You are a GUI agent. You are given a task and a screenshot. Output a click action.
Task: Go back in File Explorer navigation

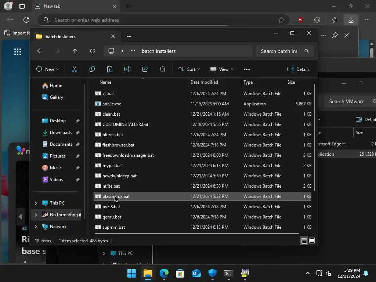pyautogui.click(x=40, y=51)
